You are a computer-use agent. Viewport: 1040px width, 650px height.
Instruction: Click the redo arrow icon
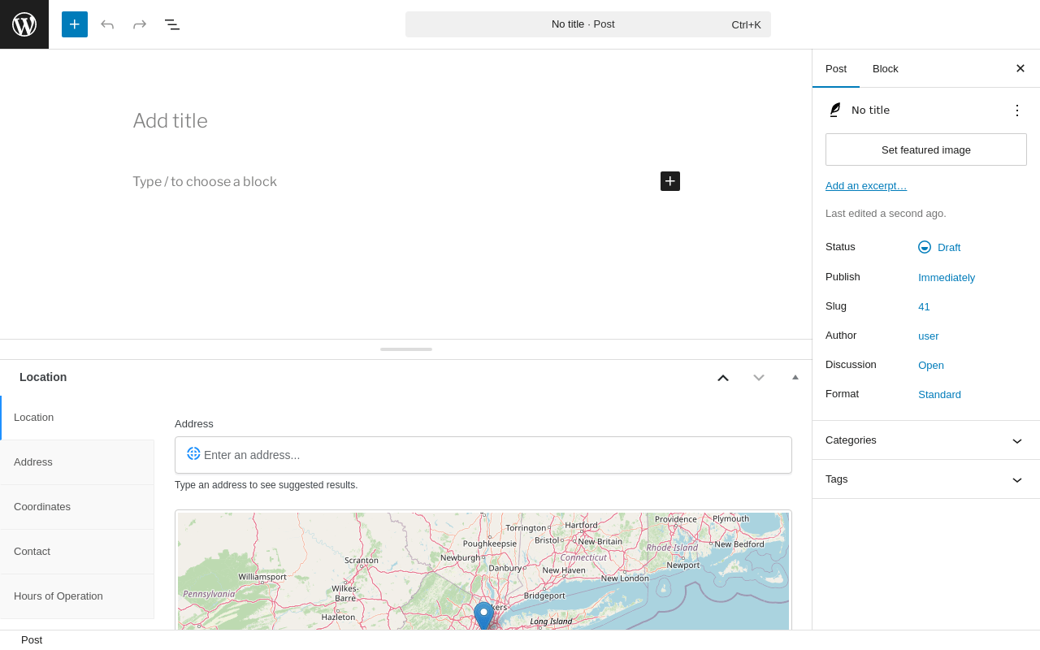[x=140, y=24]
